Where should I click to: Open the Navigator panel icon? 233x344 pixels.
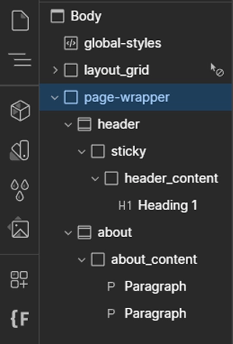20,59
